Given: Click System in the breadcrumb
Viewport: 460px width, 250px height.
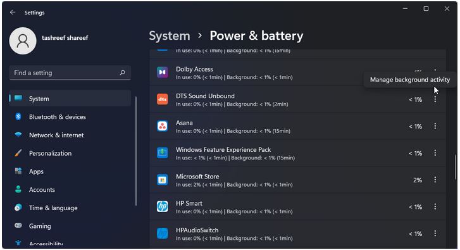Looking at the screenshot, I should click(x=170, y=36).
